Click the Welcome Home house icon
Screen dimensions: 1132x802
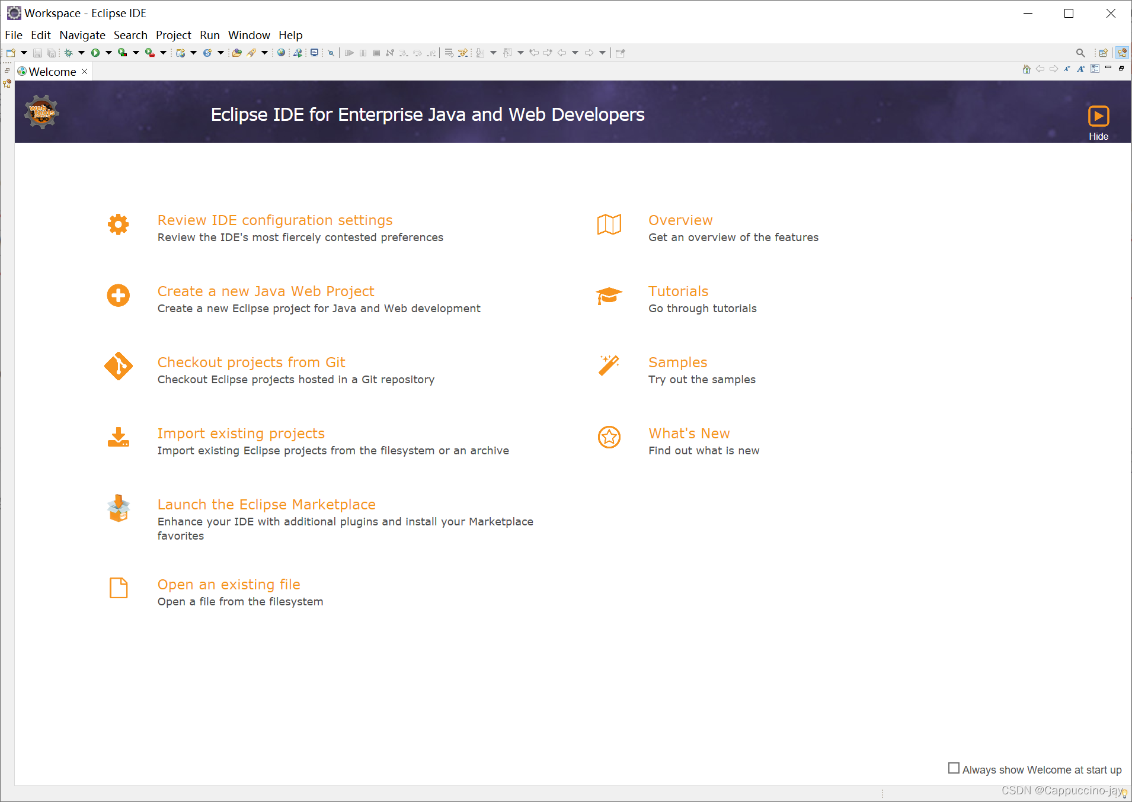[1027, 69]
